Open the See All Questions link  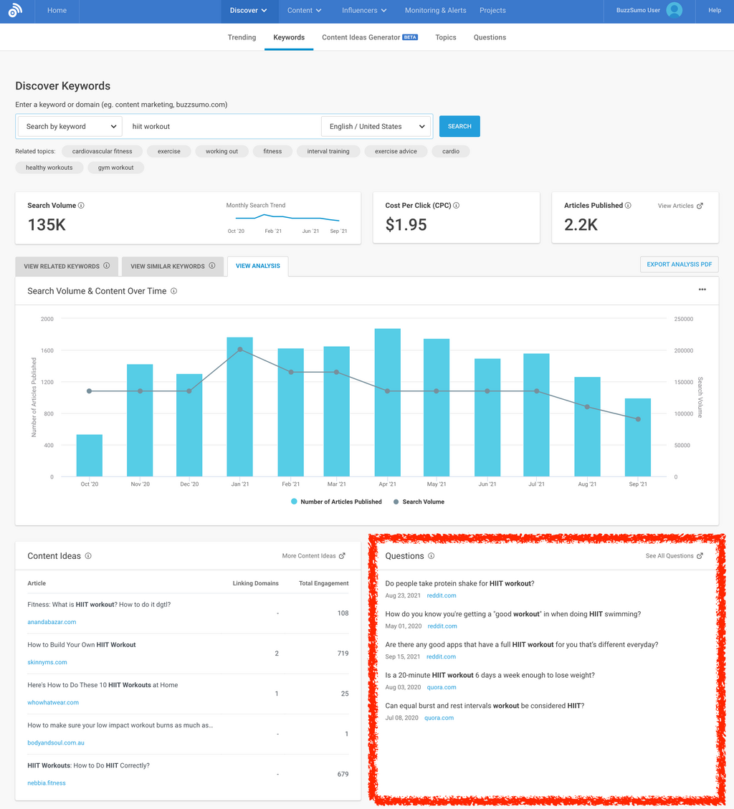(674, 556)
